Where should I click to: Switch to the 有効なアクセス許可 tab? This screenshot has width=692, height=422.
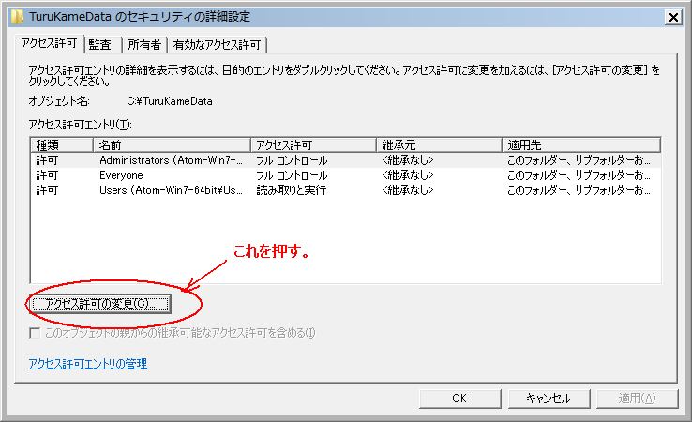(x=217, y=44)
